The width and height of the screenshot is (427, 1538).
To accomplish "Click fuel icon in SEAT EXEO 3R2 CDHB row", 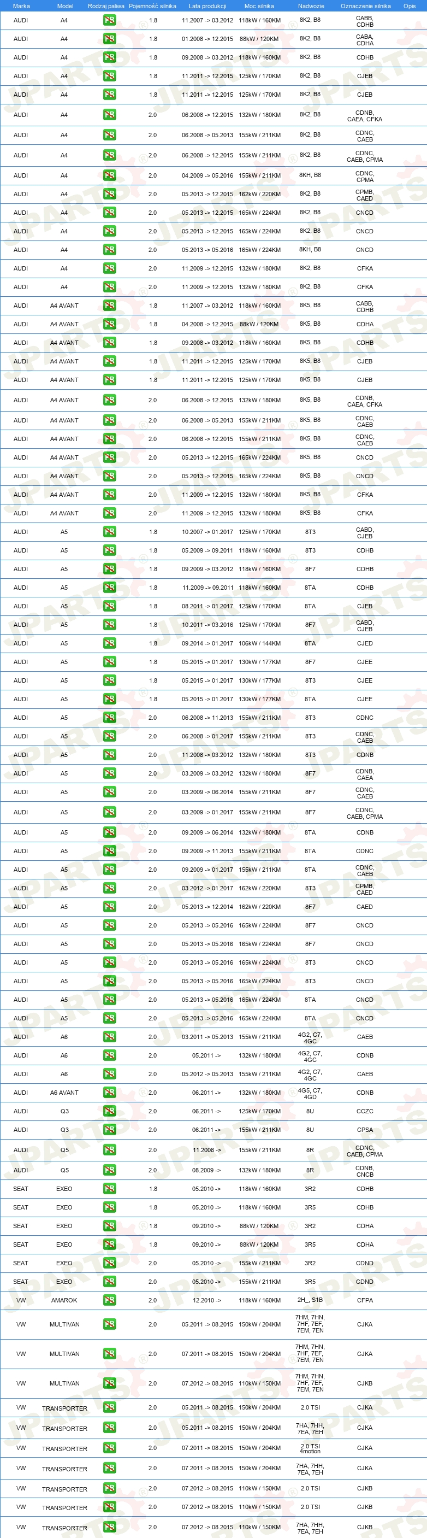I will click(109, 1189).
